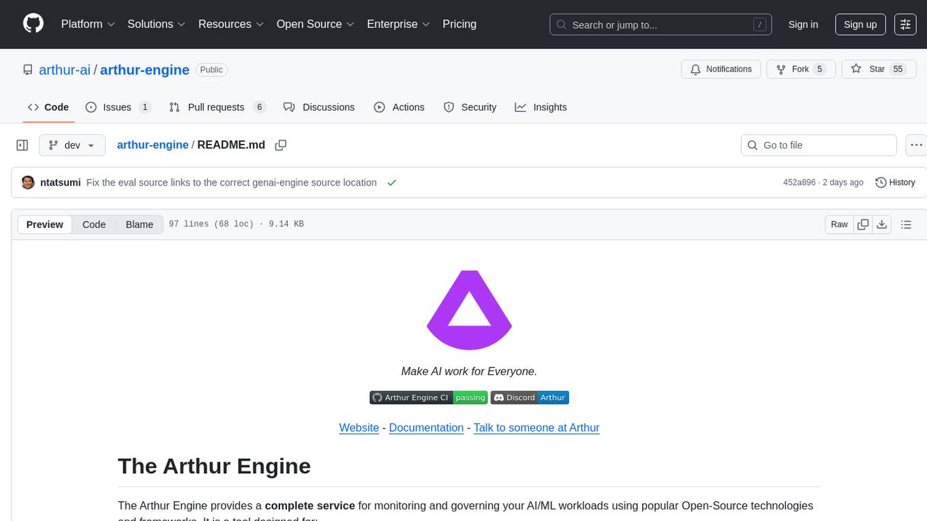
Task: Open the document outline list
Action: pos(906,224)
